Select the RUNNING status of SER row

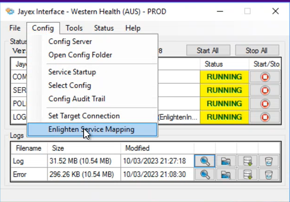click(224, 90)
